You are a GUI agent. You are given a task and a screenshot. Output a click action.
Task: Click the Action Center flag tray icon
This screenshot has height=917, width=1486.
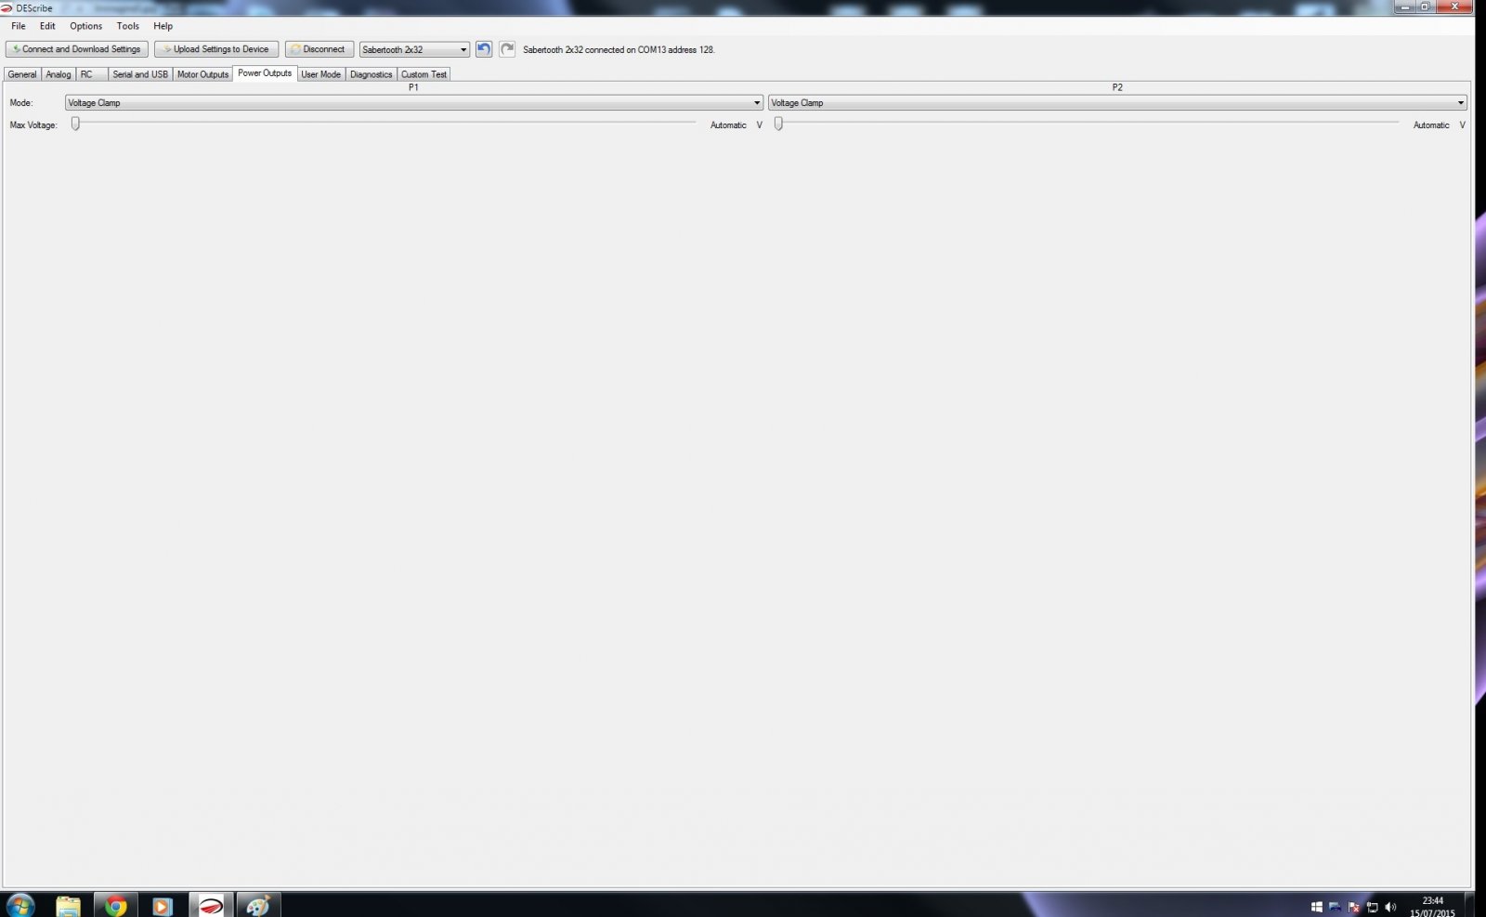tap(1353, 907)
